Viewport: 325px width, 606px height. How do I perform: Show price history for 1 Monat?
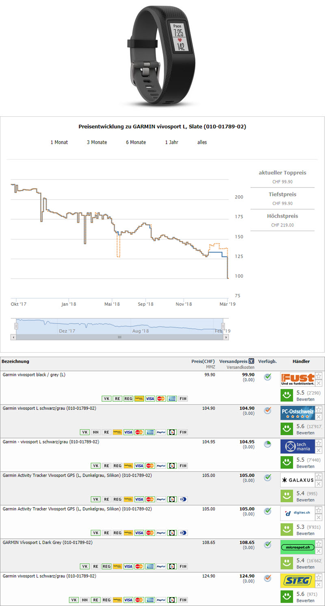click(59, 142)
